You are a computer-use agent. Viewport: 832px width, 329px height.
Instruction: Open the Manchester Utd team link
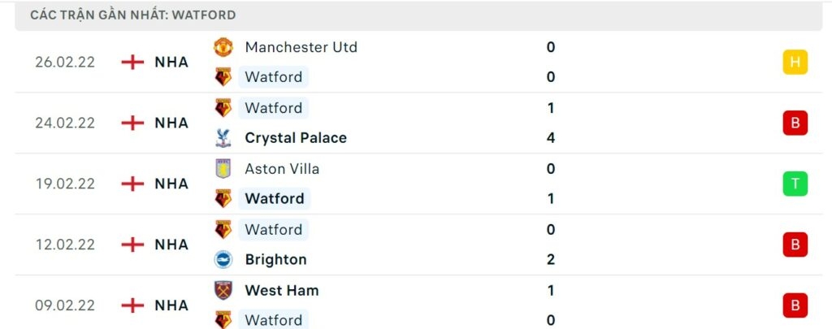coord(301,47)
